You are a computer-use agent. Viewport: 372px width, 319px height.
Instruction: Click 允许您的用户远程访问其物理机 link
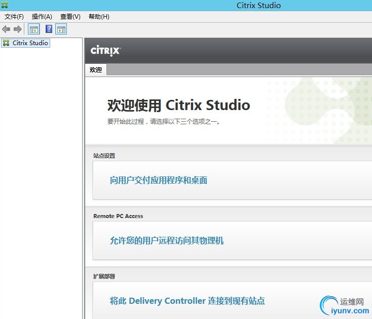[x=167, y=240]
